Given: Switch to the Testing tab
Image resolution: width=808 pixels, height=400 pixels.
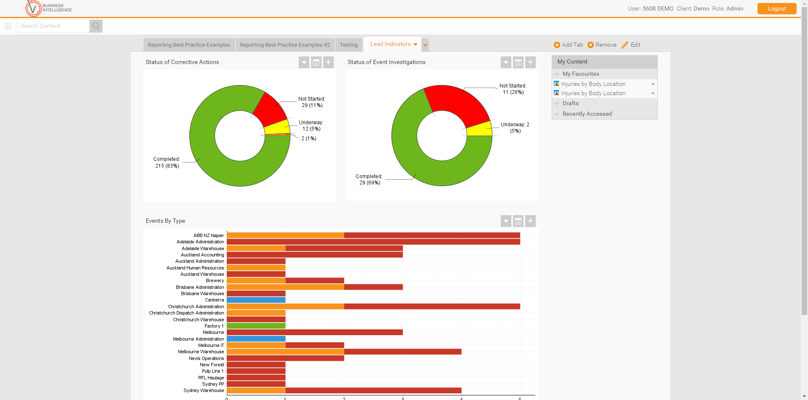Looking at the screenshot, I should 348,45.
